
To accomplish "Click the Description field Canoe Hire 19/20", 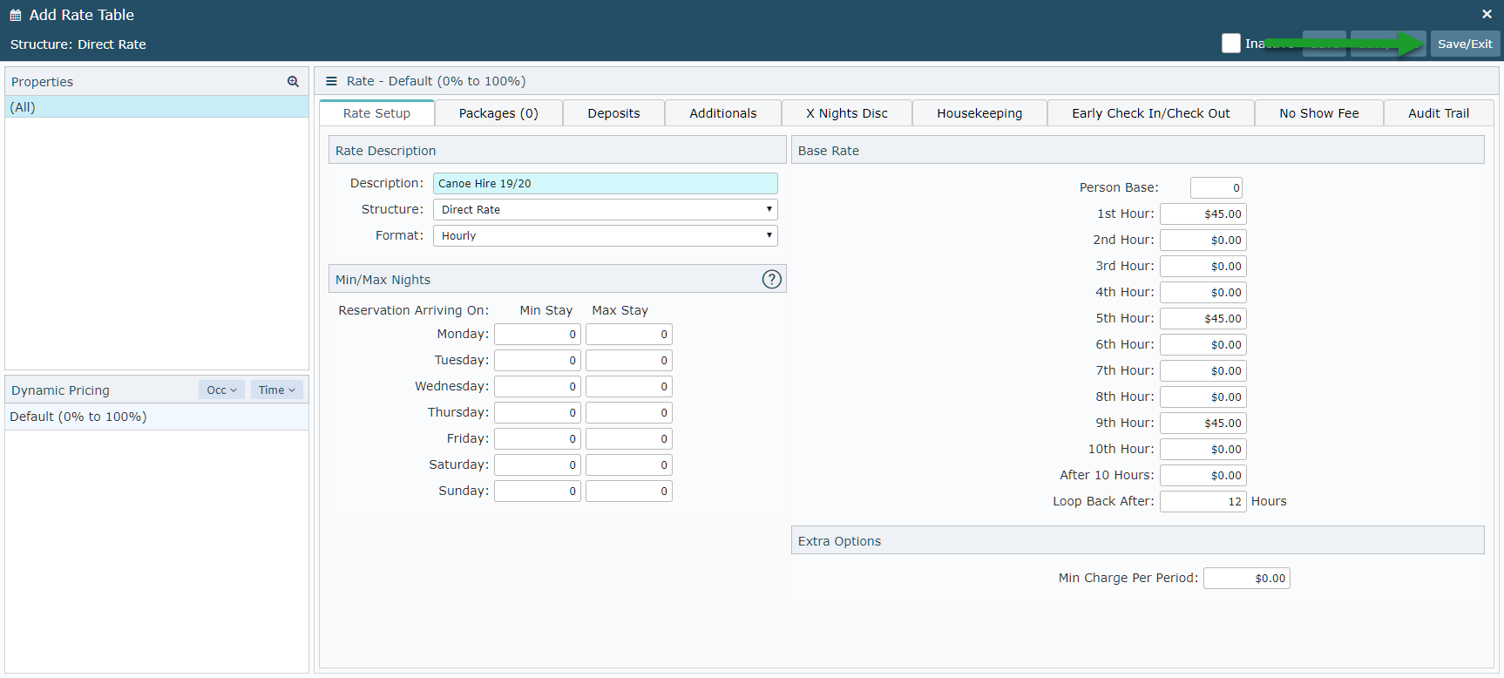I will [x=605, y=184].
